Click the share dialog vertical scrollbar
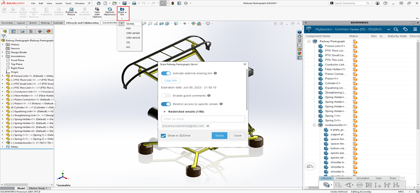 tap(247, 89)
